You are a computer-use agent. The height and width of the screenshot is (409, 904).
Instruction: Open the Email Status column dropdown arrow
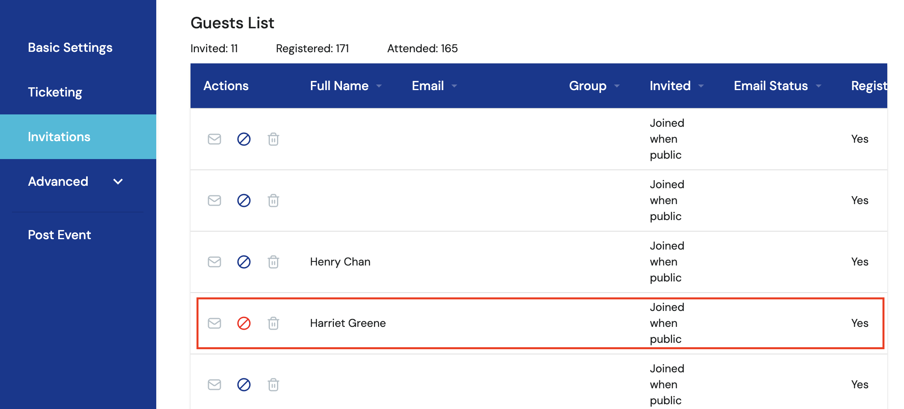(819, 86)
